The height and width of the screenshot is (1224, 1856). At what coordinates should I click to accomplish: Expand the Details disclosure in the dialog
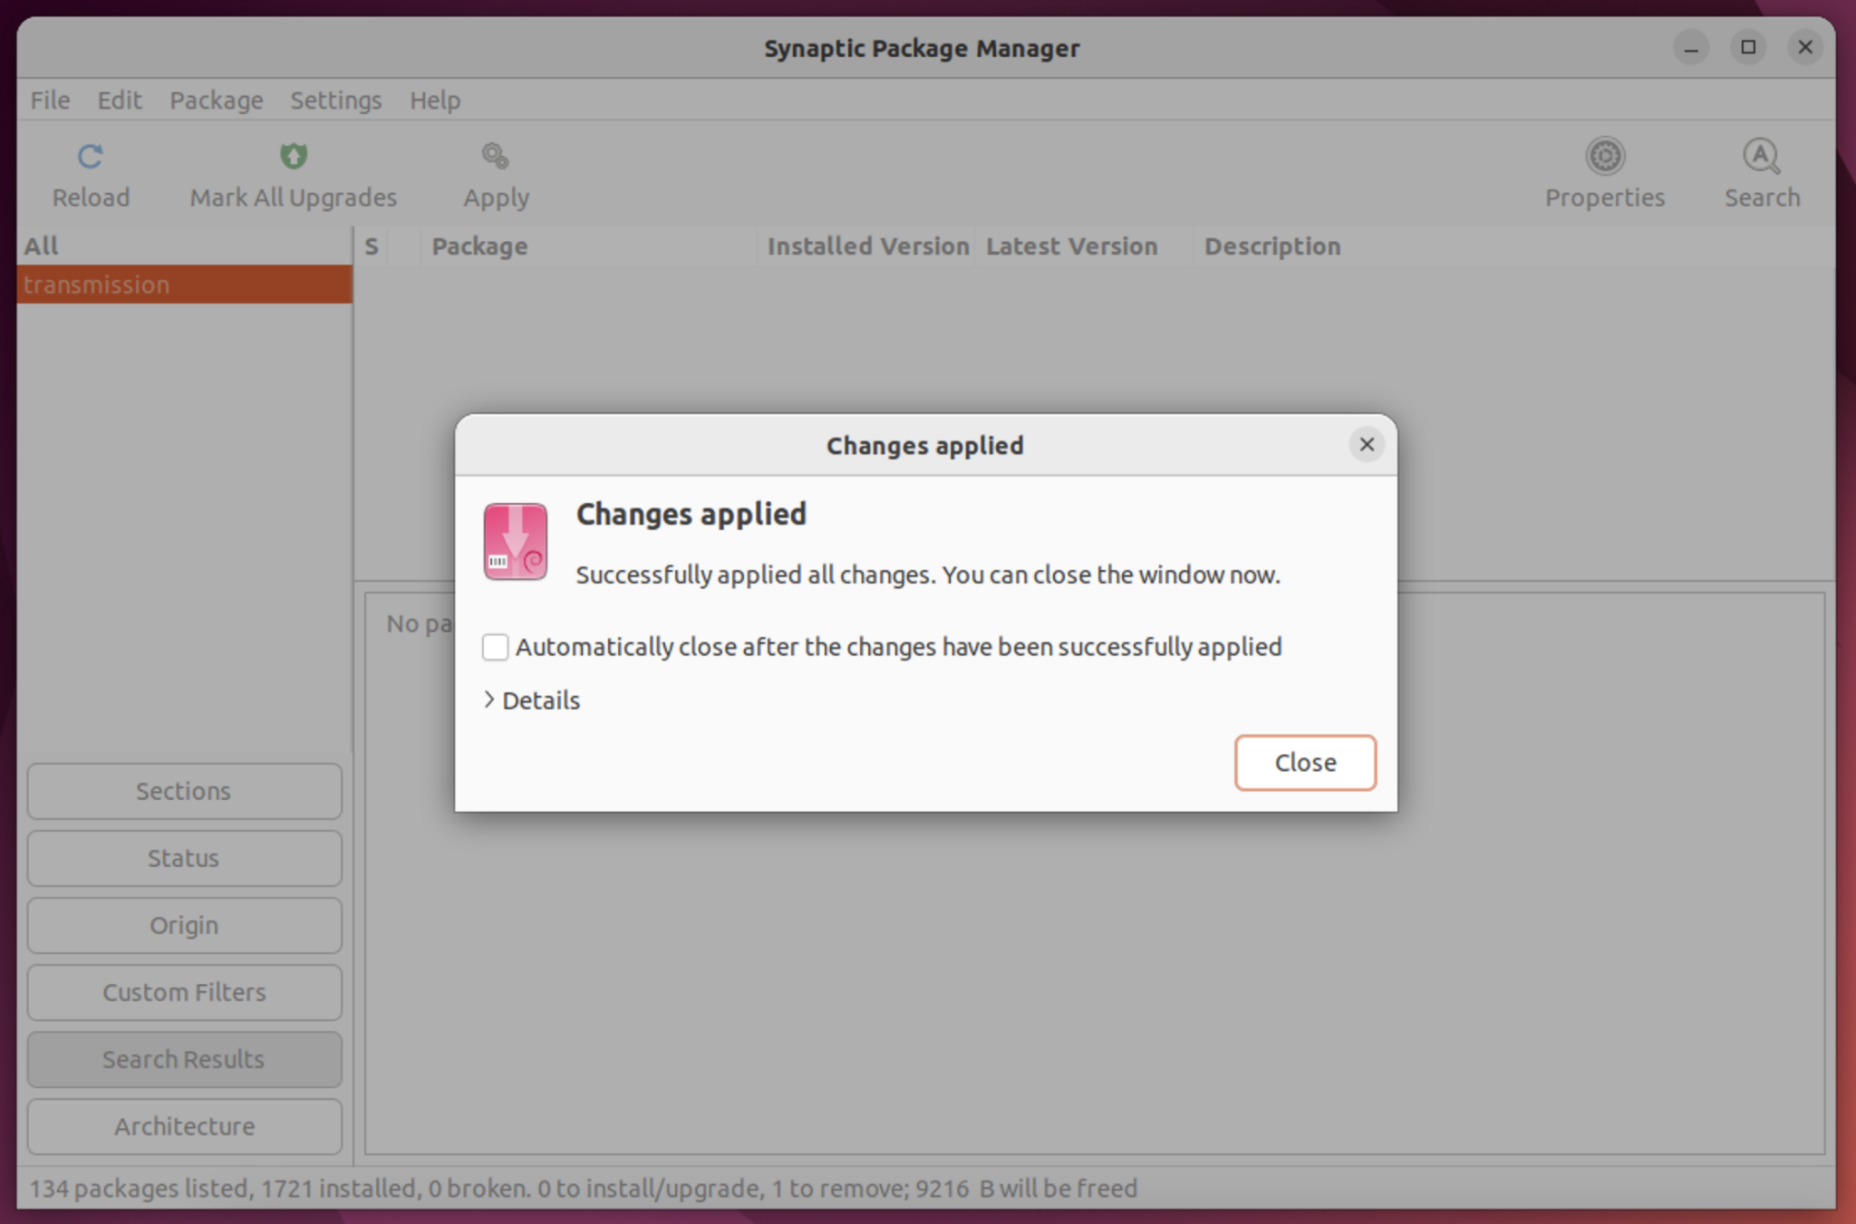[531, 699]
